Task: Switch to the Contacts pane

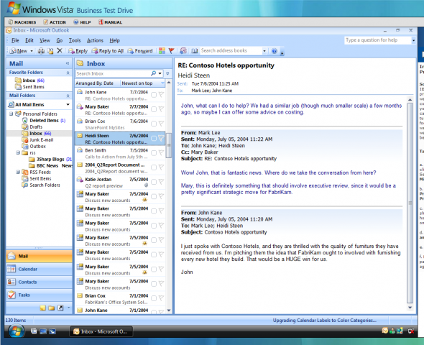Action: coord(40,282)
